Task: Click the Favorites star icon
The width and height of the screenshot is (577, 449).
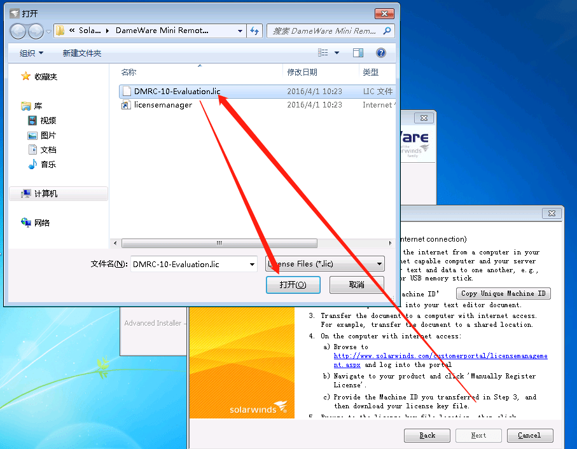Action: (25, 76)
